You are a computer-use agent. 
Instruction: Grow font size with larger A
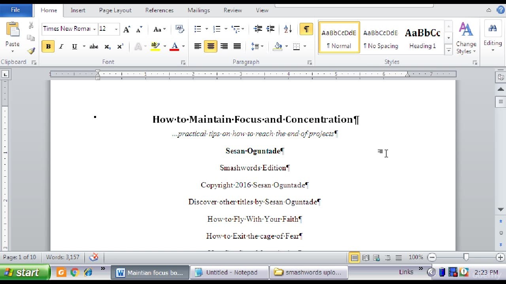coord(126,29)
